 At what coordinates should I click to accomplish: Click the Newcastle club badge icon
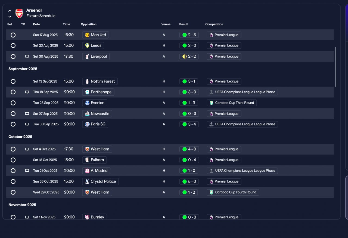(87, 114)
